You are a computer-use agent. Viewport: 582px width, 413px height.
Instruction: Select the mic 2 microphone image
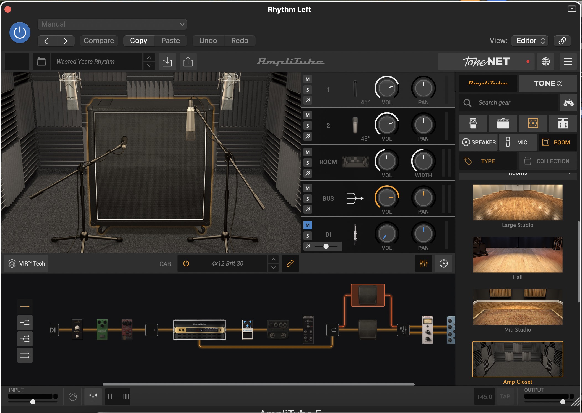click(x=355, y=125)
